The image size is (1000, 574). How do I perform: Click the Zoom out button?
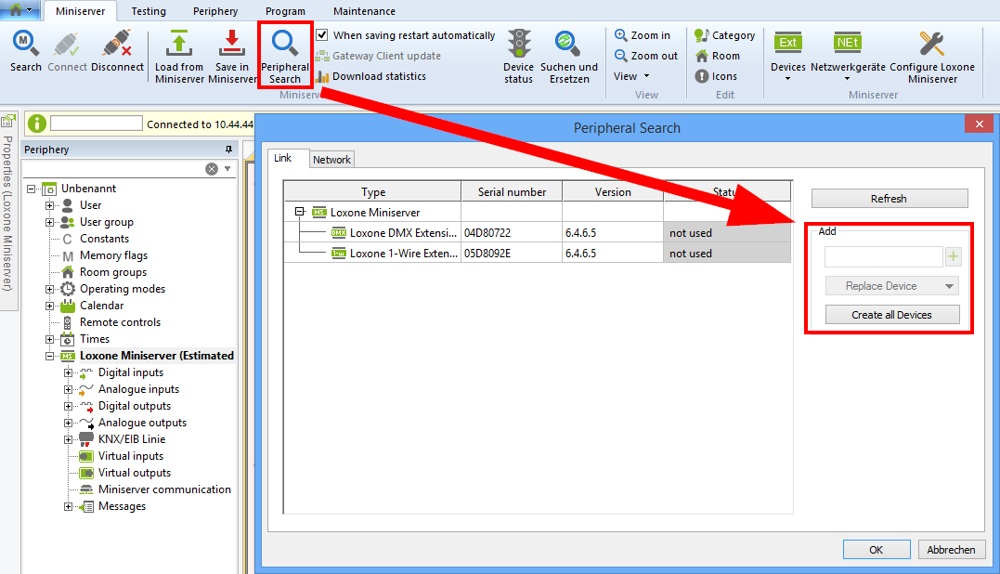tap(645, 56)
